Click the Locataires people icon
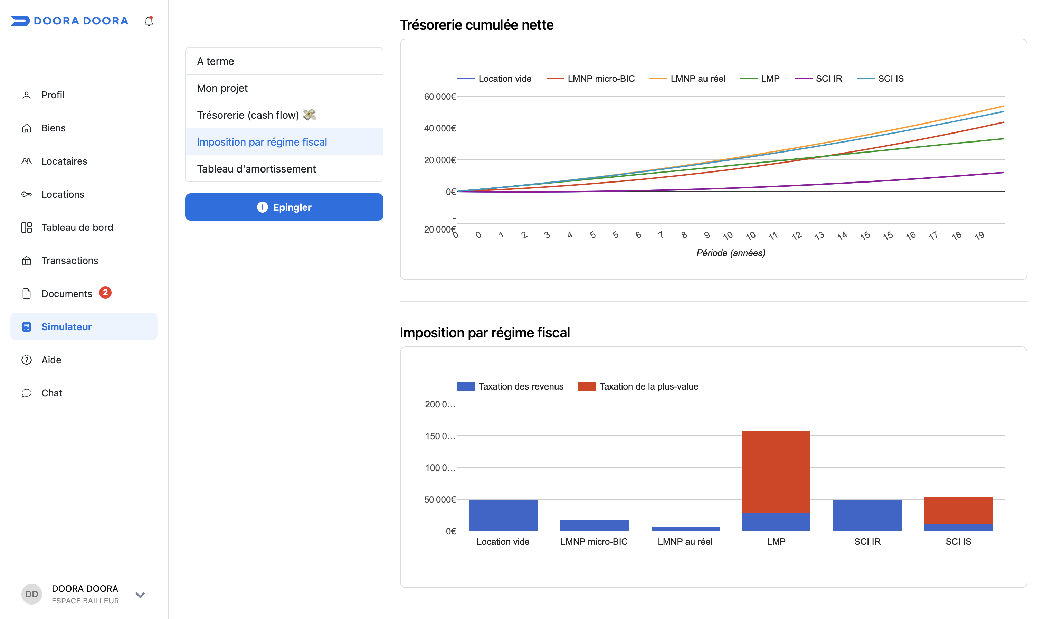This screenshot has width=1044, height=619. point(26,161)
